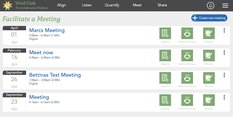Image resolution: width=233 pixels, height=117 pixels.
Task: Switch to the Share section
Action: (x=162, y=5)
